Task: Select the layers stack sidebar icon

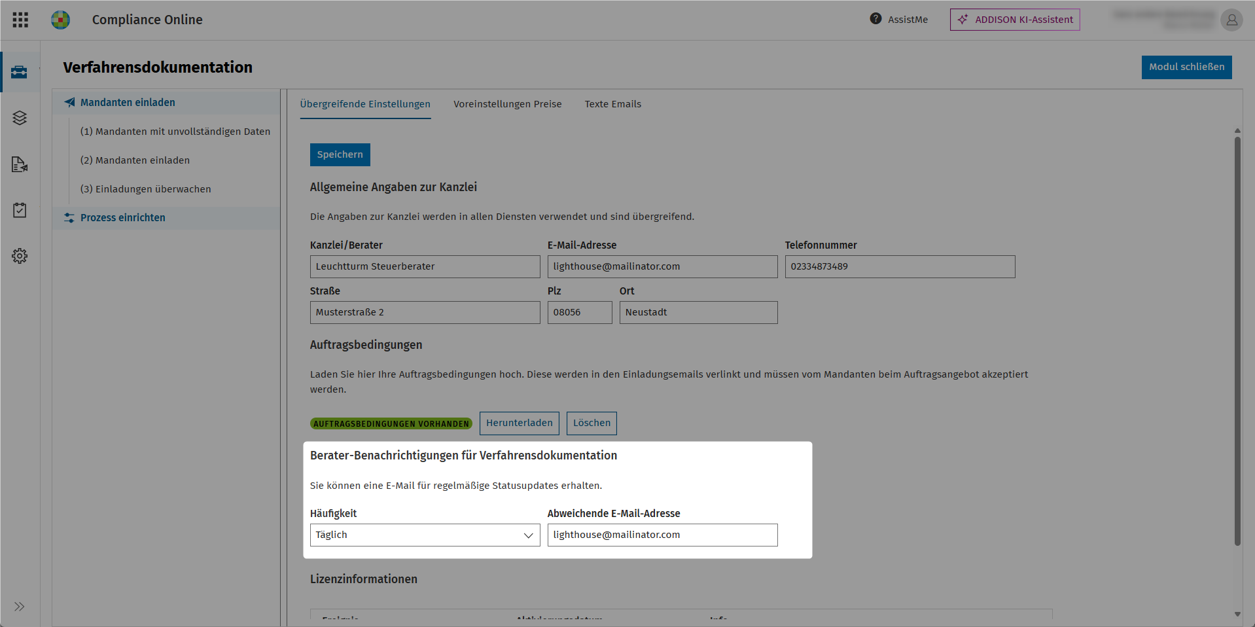Action: coord(20,118)
